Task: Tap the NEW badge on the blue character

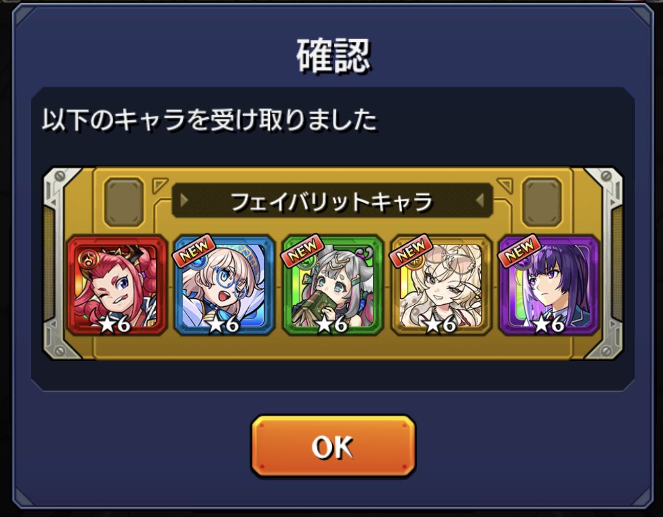Action: tap(194, 249)
